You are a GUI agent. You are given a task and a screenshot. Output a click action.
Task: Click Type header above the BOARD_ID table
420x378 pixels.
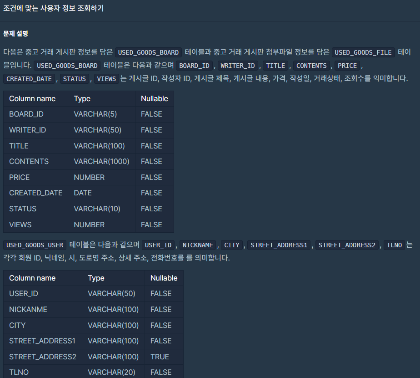[101, 99]
